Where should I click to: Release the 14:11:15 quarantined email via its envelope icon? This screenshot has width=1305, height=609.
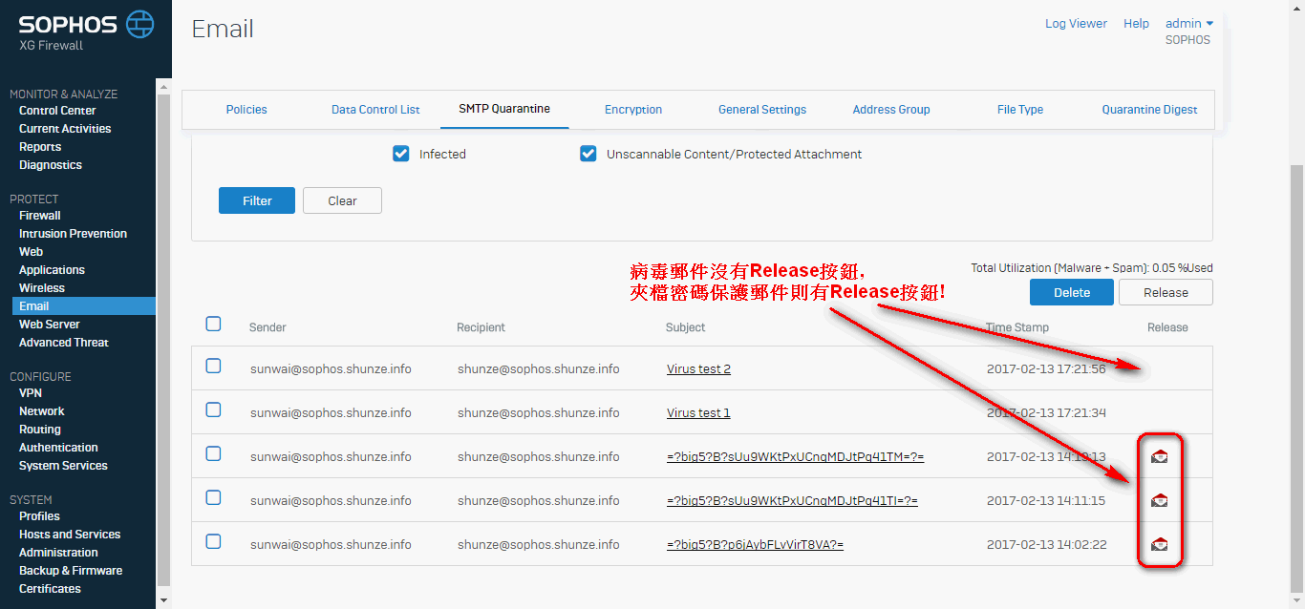[1160, 500]
